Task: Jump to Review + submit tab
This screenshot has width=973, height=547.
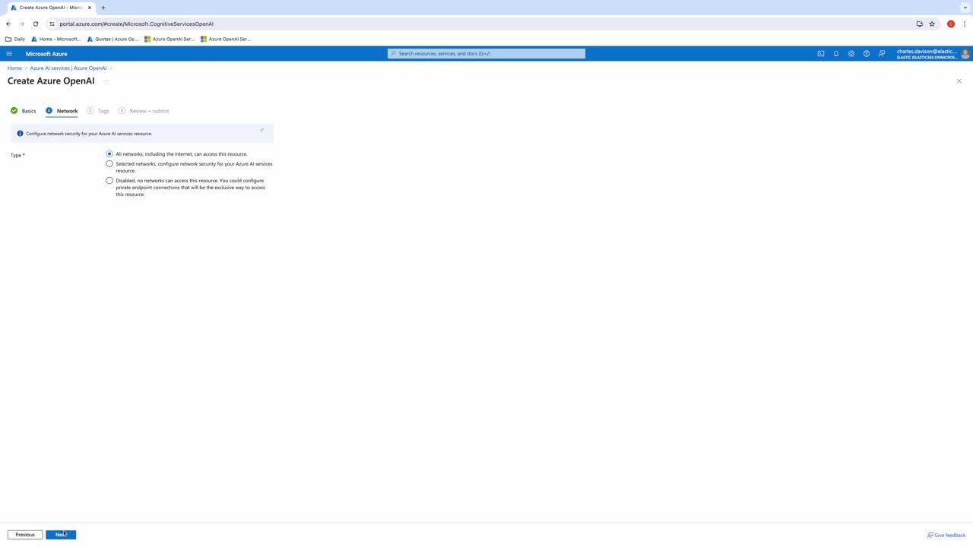Action: coord(144,111)
